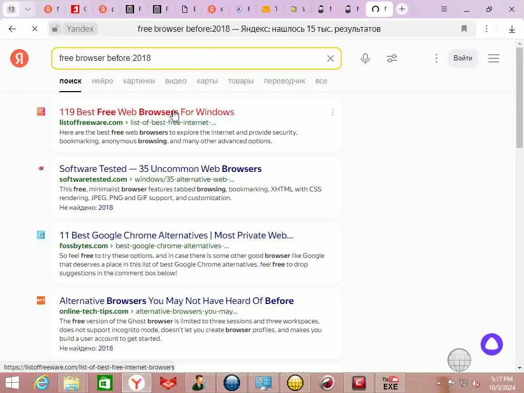Click the online-tech-tips.com domain link

pos(94,311)
